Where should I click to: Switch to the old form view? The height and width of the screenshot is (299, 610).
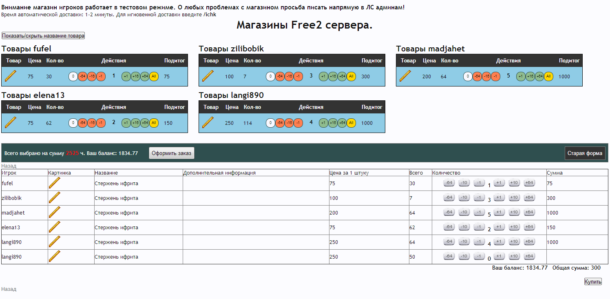[x=585, y=153]
